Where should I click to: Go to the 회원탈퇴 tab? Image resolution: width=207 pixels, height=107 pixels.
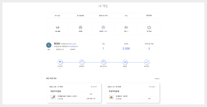coord(149,15)
